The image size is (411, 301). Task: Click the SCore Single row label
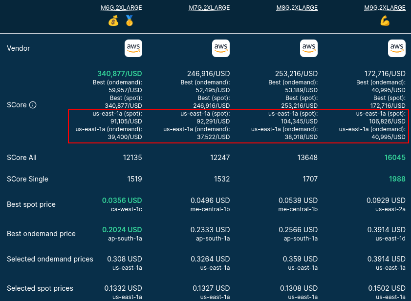[27, 179]
